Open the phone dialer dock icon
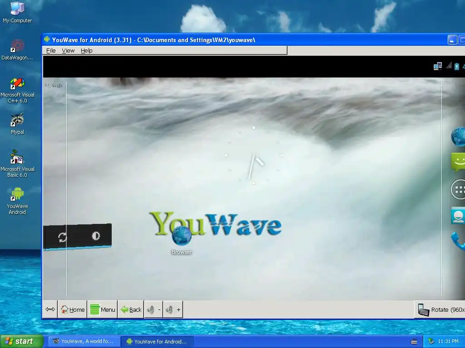The width and height of the screenshot is (465, 348). pos(458,241)
